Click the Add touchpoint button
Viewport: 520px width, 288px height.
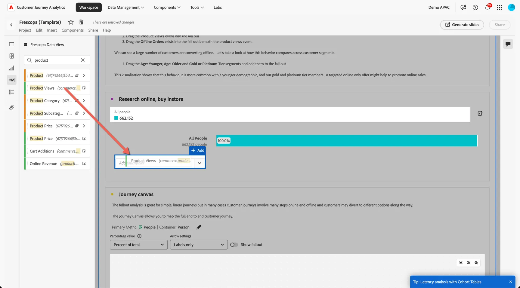click(197, 150)
